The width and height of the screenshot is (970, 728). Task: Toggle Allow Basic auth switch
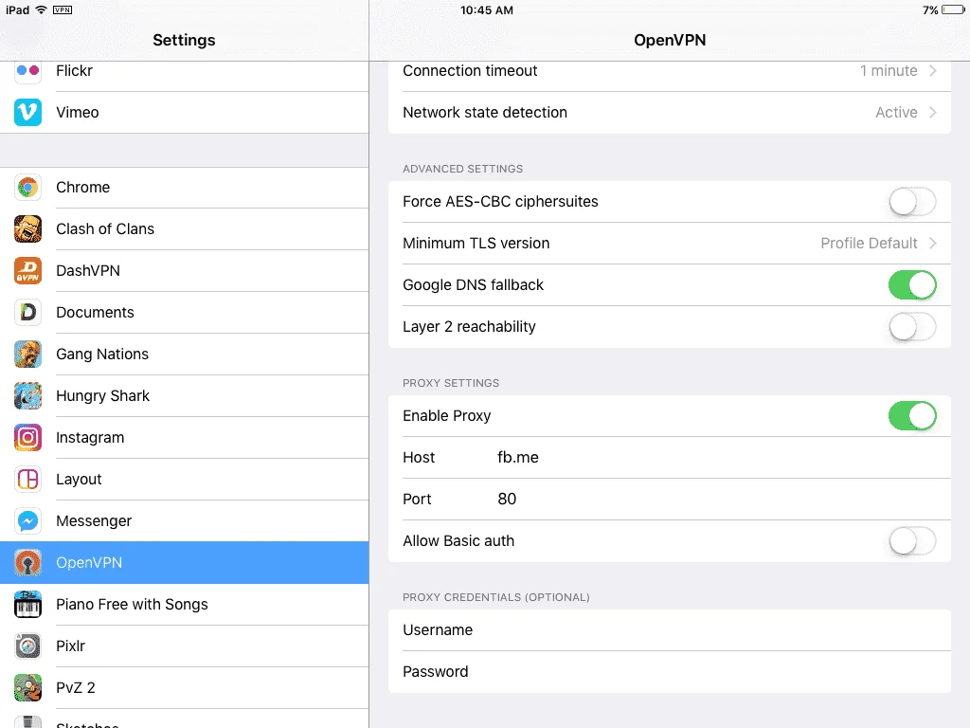point(912,541)
